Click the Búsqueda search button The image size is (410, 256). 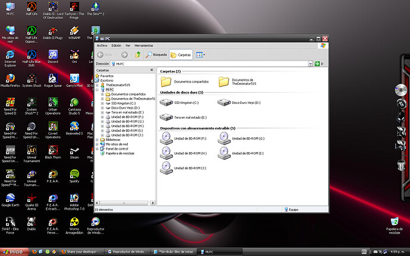point(156,55)
